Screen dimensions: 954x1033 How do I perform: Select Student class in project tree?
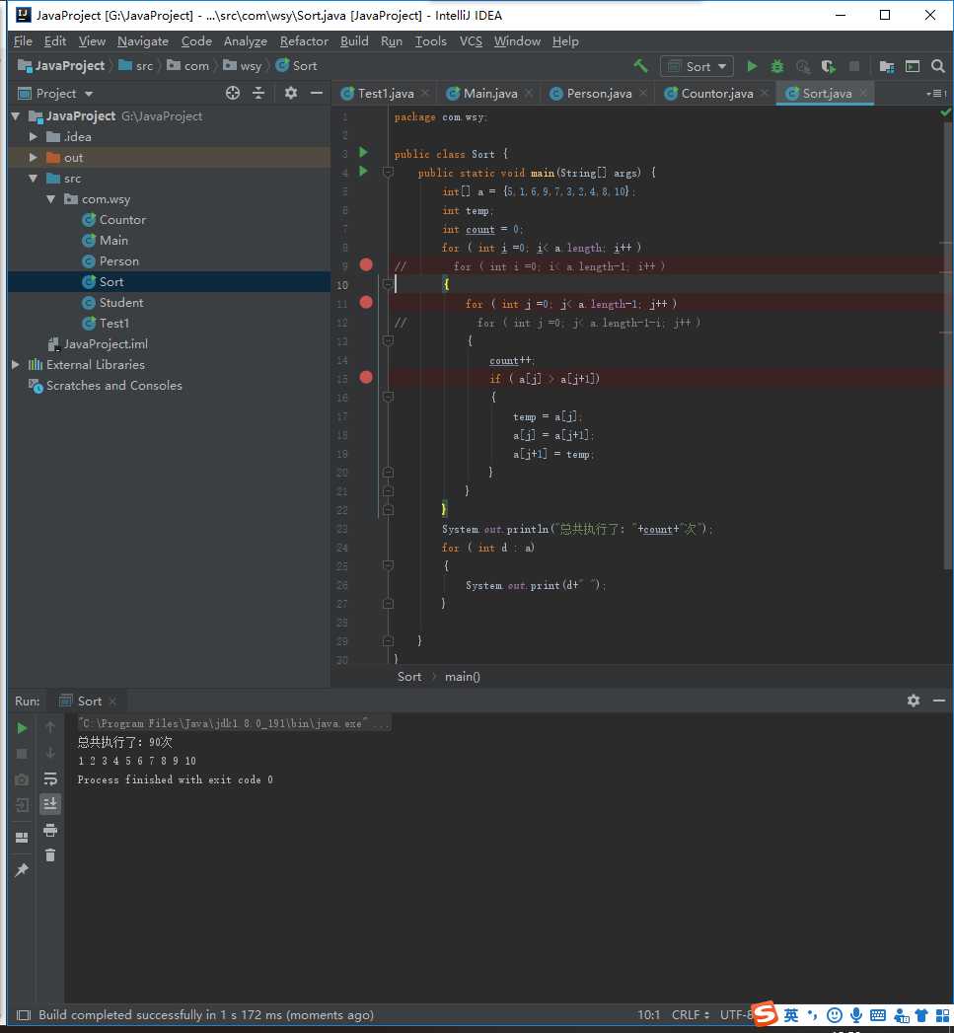[x=121, y=302]
